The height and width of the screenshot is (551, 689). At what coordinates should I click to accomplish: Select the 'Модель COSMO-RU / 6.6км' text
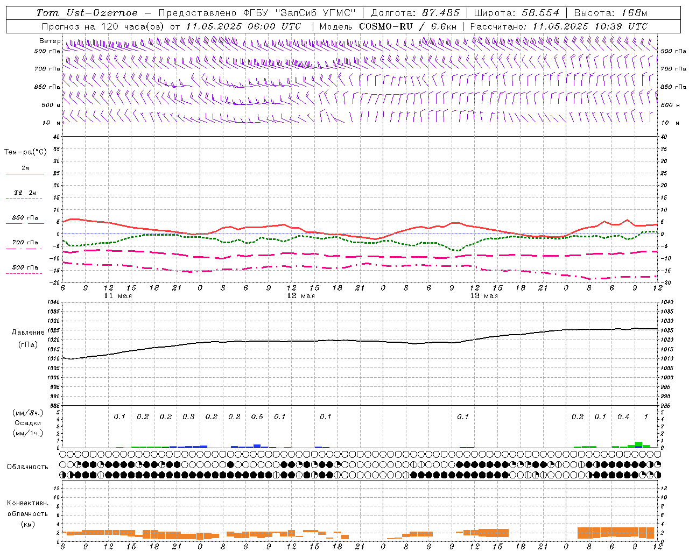(388, 26)
